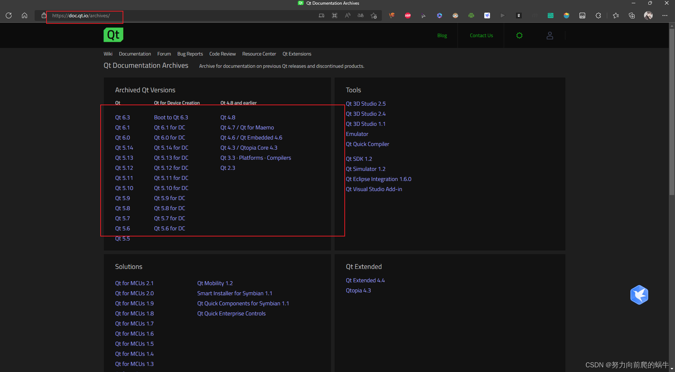Open the user account icon in header
The width and height of the screenshot is (675, 372).
pos(550,35)
